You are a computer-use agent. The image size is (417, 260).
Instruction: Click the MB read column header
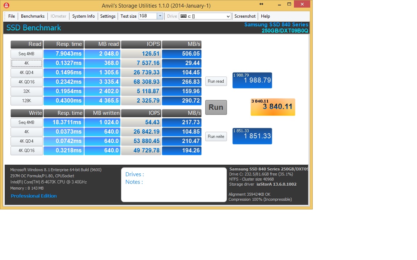pos(102,44)
